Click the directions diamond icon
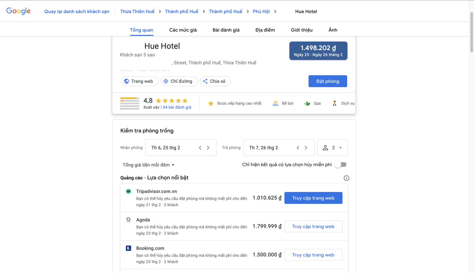Image resolution: width=474 pixels, height=273 pixels. coord(166,81)
